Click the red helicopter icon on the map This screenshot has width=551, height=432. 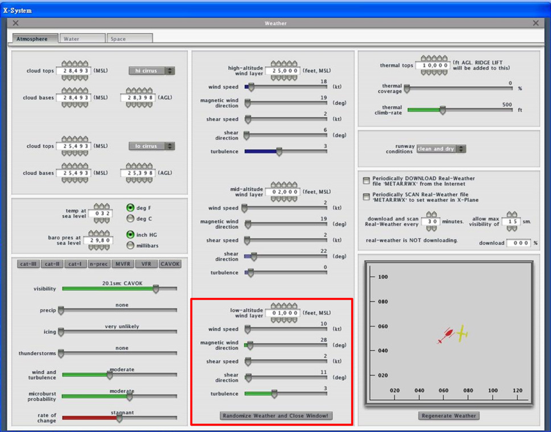(x=447, y=336)
